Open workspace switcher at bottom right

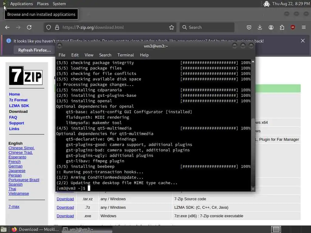pyautogui.click(x=276, y=229)
